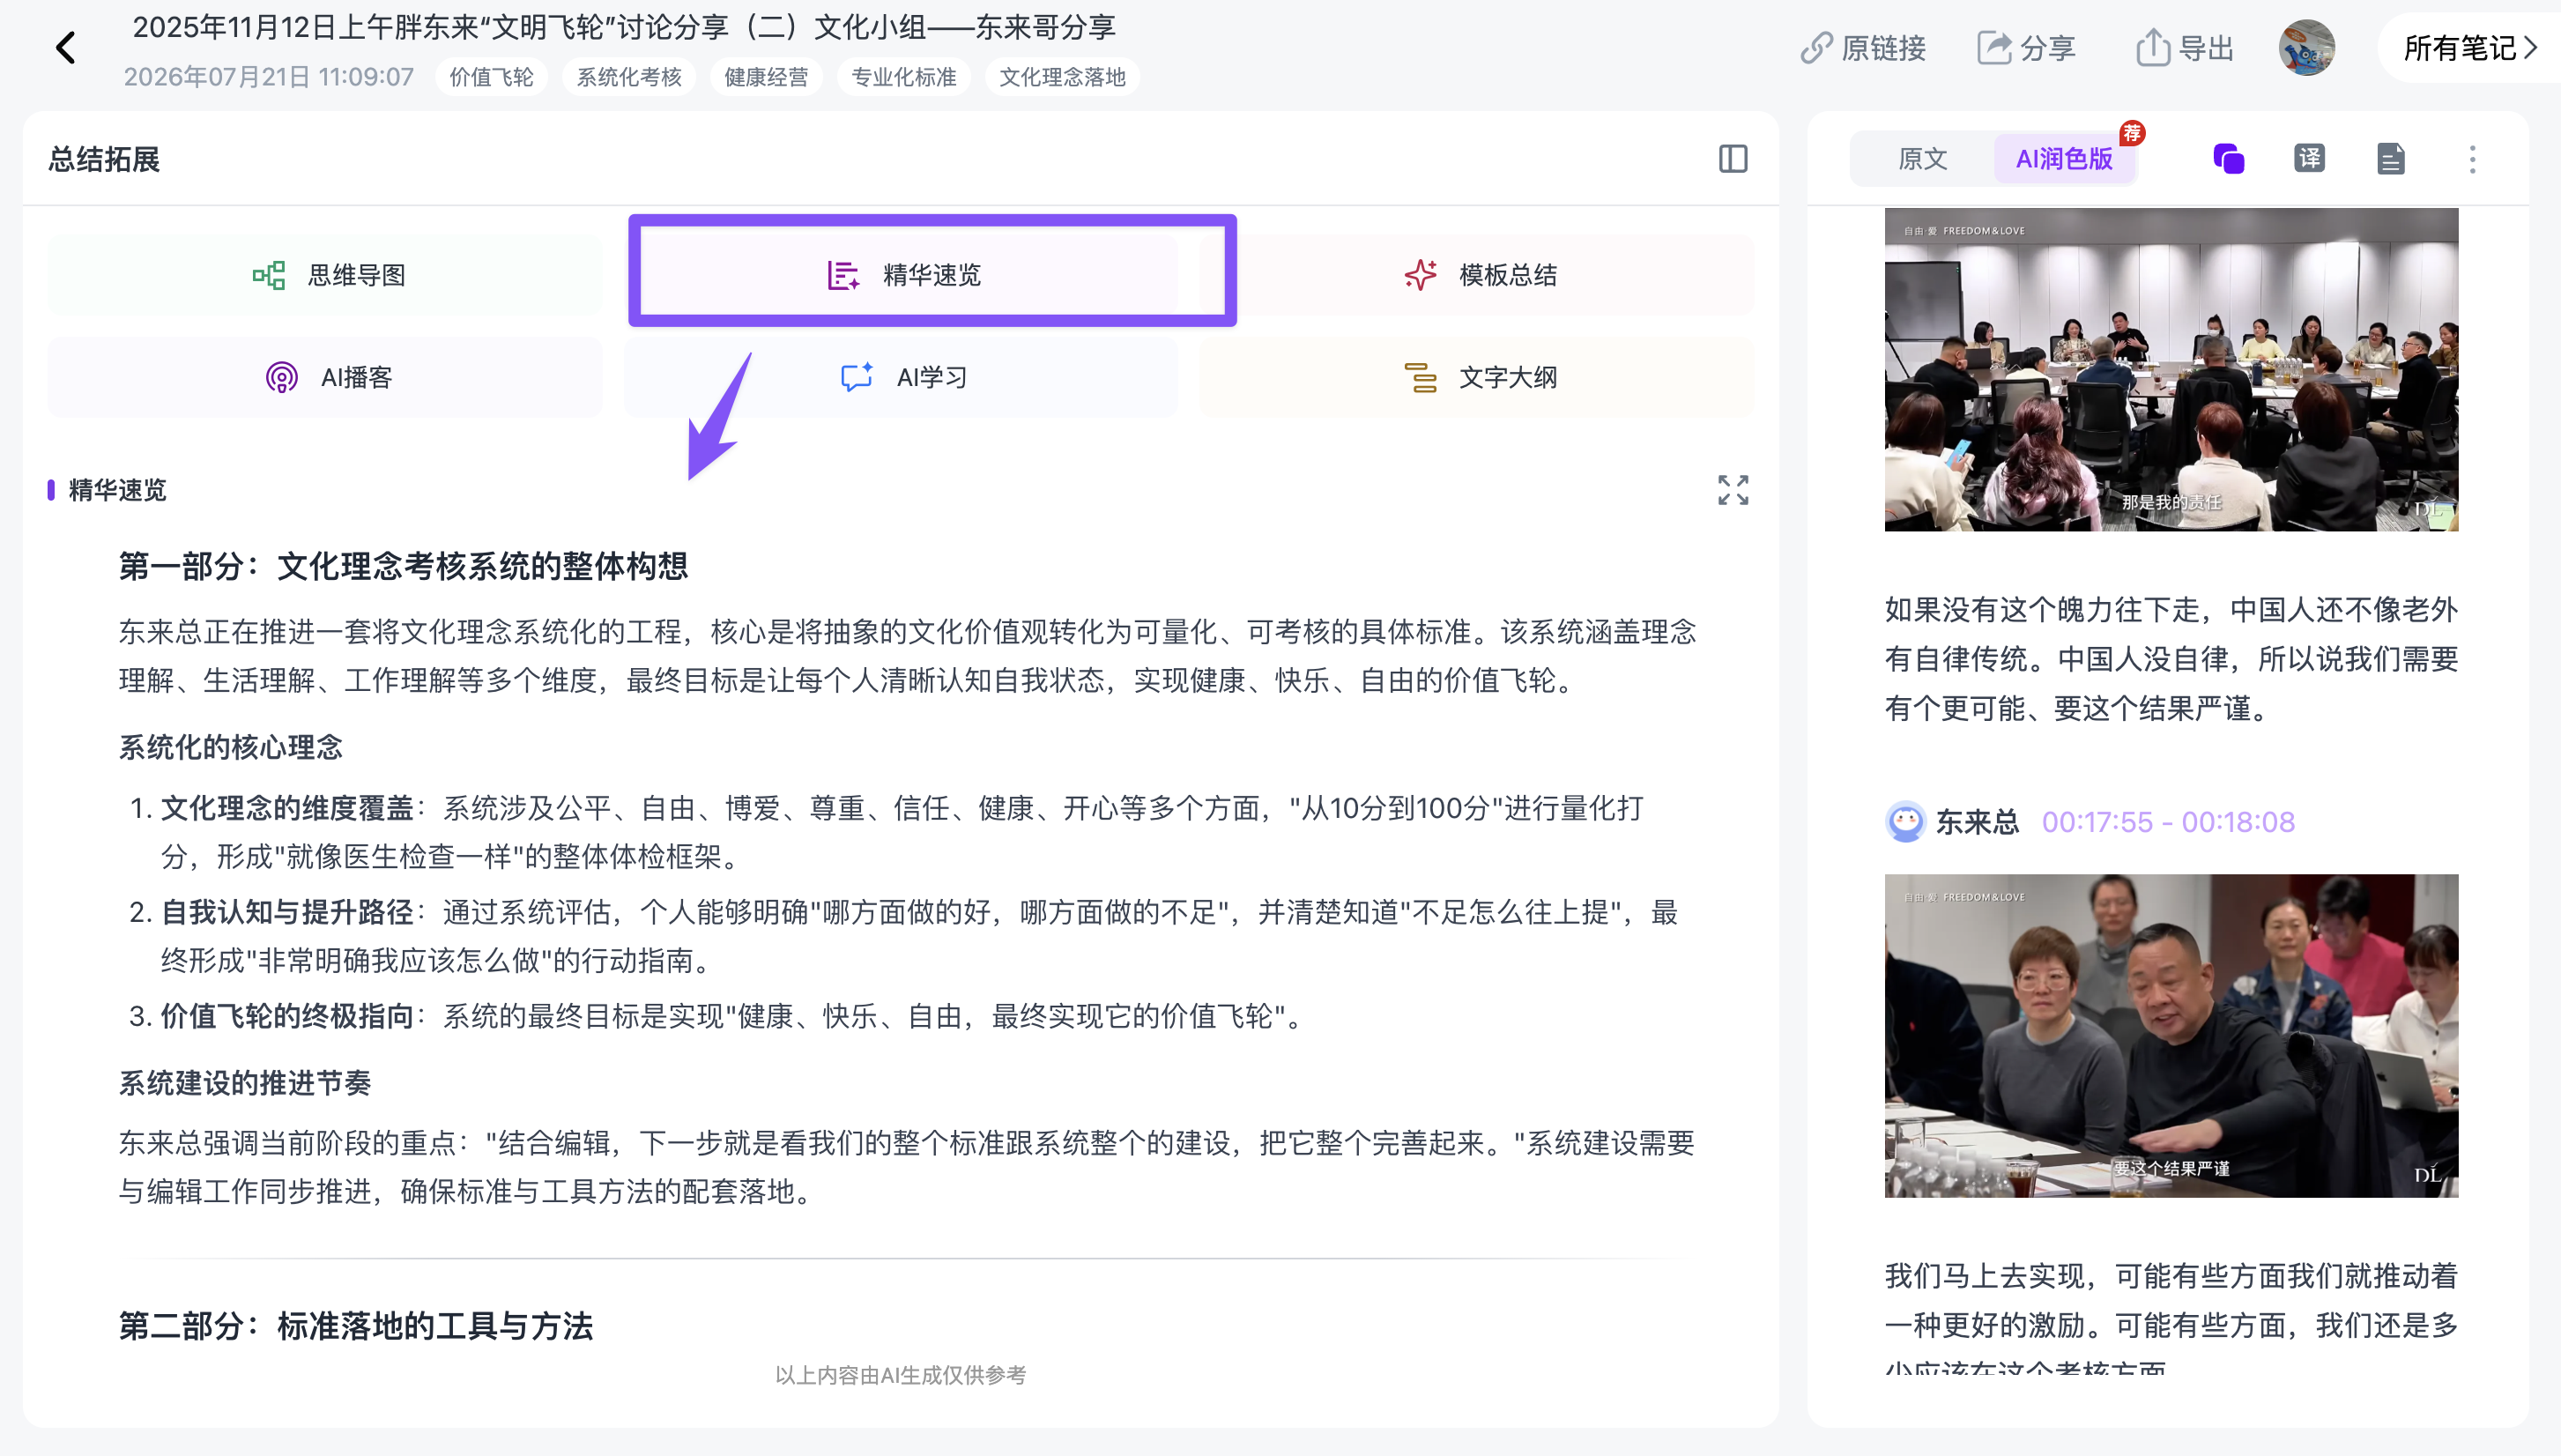Select the 文化理念落地 tag
The height and width of the screenshot is (1456, 2561).
pyautogui.click(x=1062, y=77)
